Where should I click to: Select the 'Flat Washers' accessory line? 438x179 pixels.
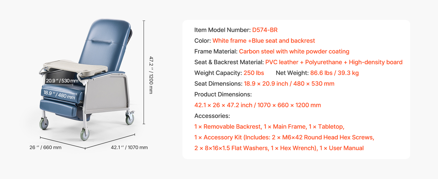pyautogui.click(x=279, y=148)
